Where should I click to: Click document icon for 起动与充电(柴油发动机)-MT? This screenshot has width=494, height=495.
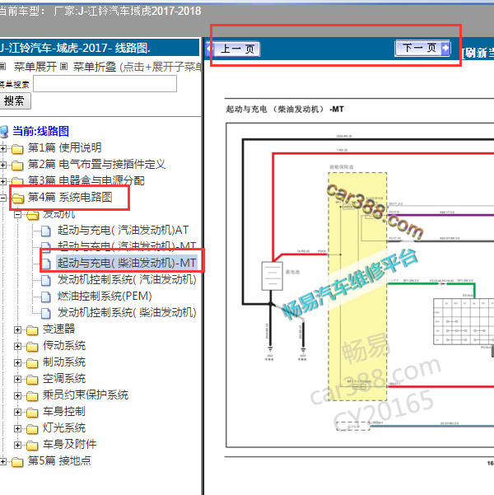point(46,264)
